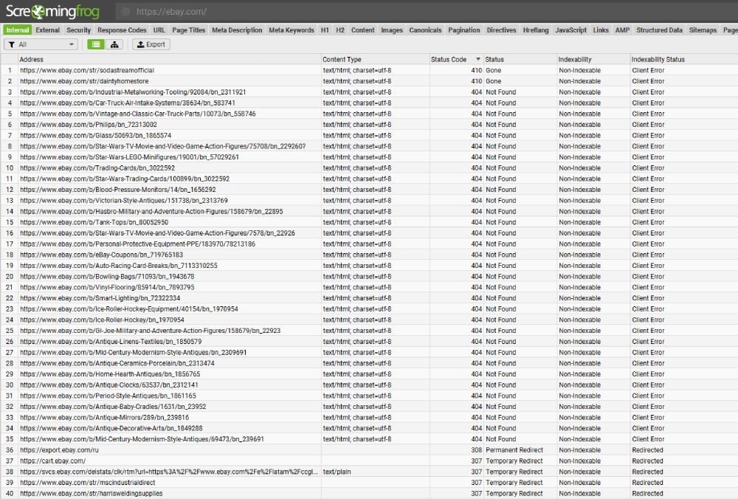Select the Philips/bn_72313002 URL row
The width and height of the screenshot is (738, 499).
pyautogui.click(x=89, y=124)
